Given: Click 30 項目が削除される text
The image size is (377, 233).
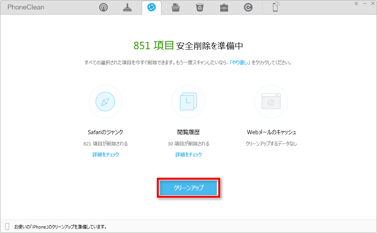Looking at the screenshot, I should pos(188,144).
